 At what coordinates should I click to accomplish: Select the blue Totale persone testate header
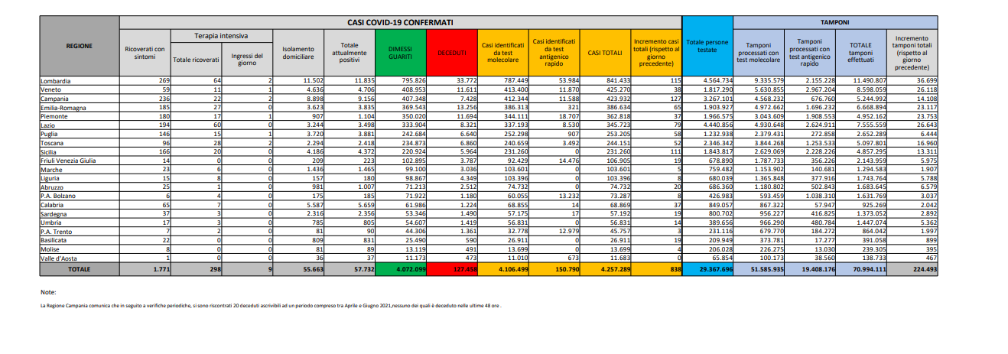707,46
